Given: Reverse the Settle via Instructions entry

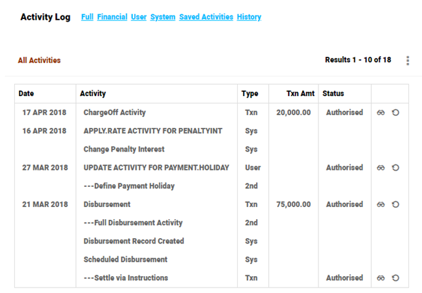Looking at the screenshot, I should [x=396, y=277].
